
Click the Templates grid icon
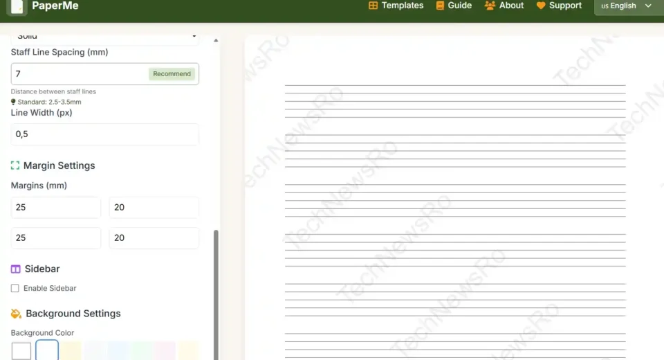[x=373, y=6]
